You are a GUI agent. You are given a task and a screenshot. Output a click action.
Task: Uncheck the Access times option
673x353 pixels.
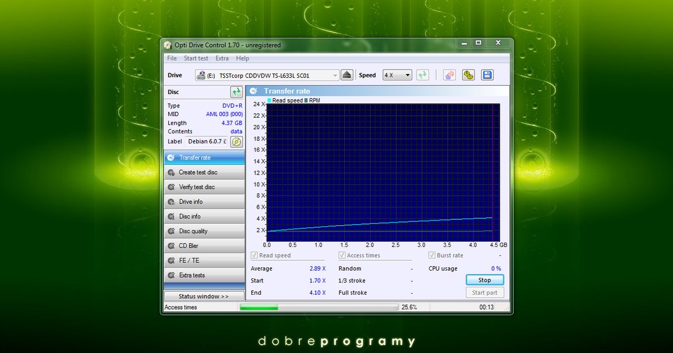(341, 255)
